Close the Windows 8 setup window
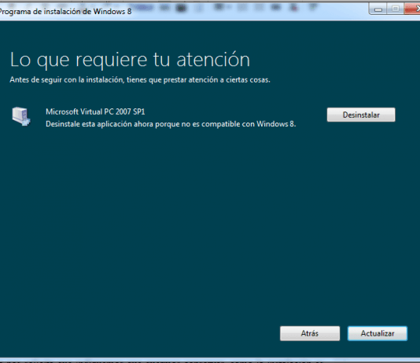Screen dimensions: 420x363 click(x=412, y=9)
